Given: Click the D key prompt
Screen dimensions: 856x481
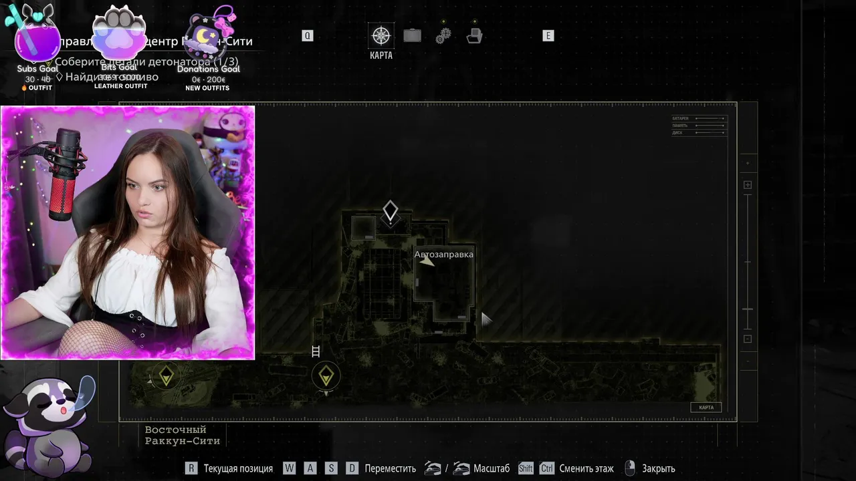Looking at the screenshot, I should pos(352,468).
